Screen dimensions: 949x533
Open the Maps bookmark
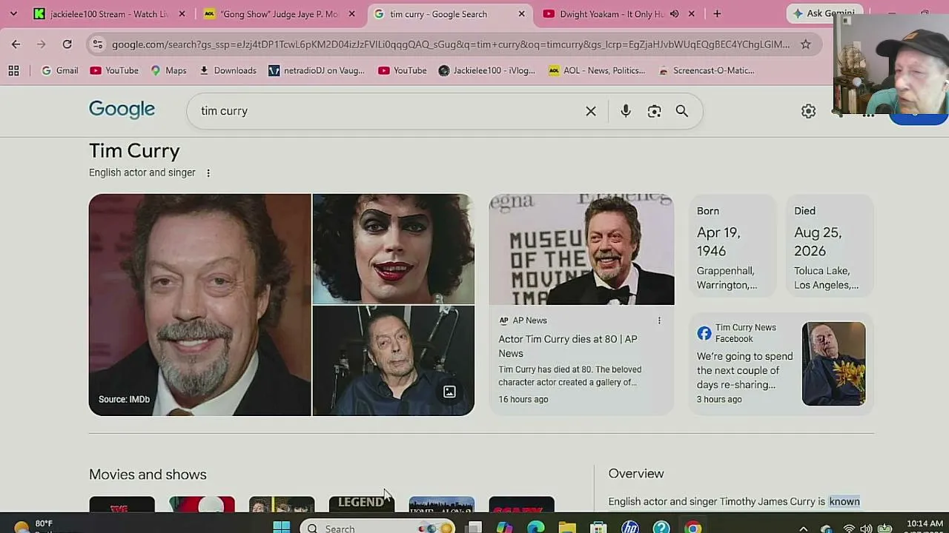click(x=168, y=70)
